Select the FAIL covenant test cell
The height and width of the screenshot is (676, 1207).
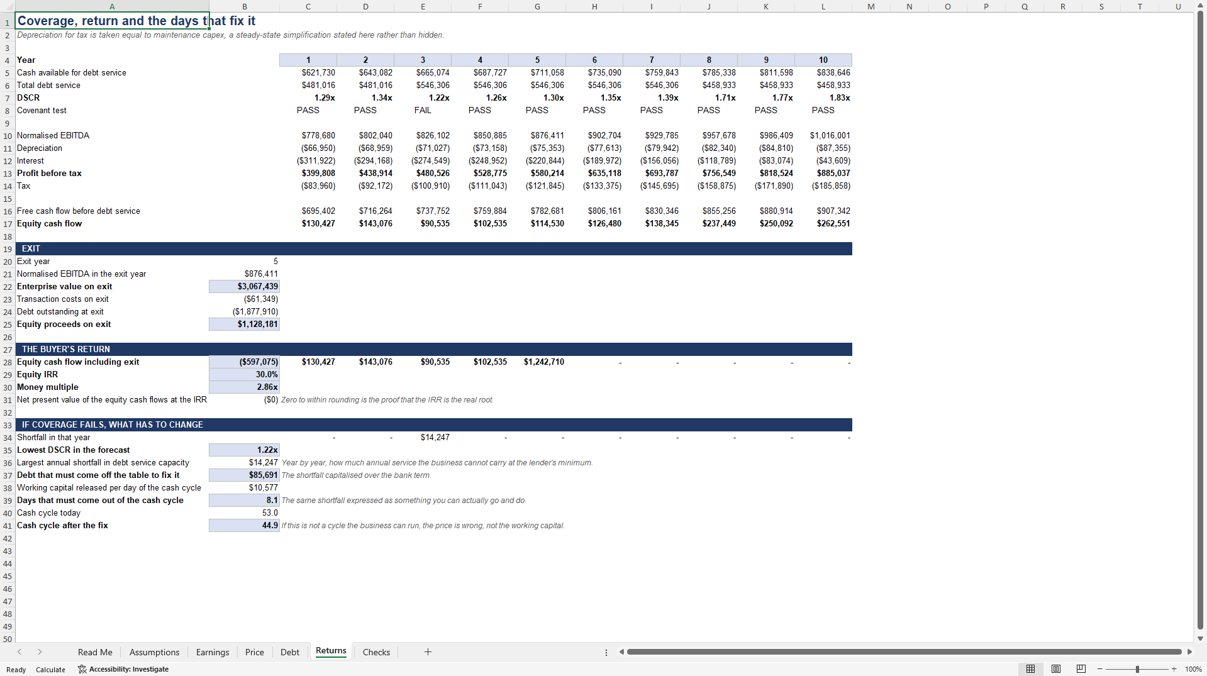point(423,110)
